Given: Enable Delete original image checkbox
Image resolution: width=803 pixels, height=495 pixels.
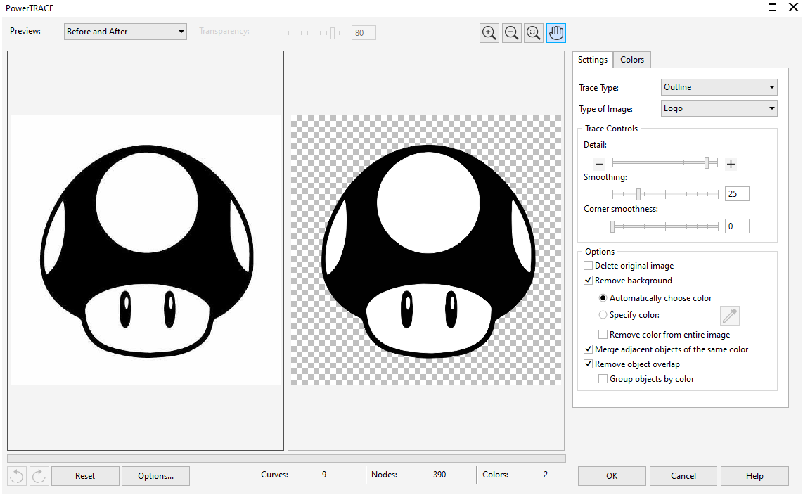Looking at the screenshot, I should [x=589, y=266].
